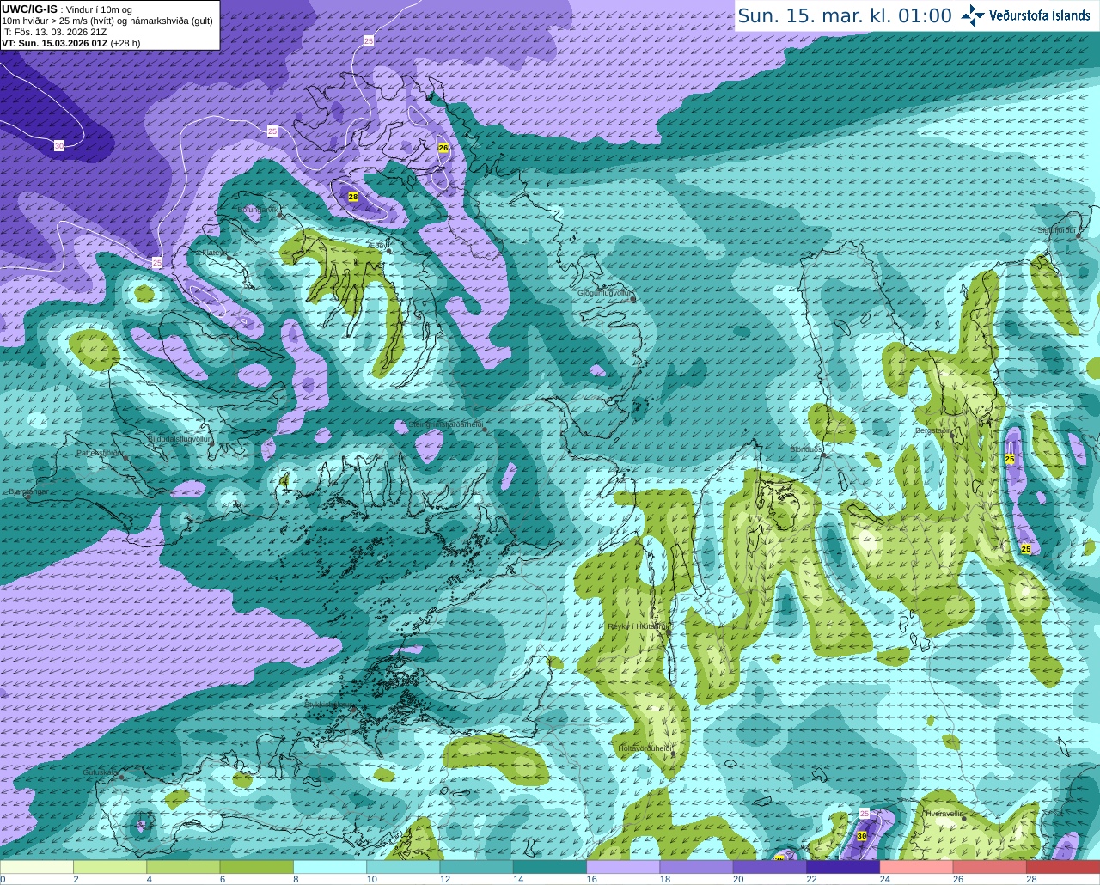This screenshot has height=885, width=1100.
Task: Click the yellow 26 peak gust marker near the top
Action: click(x=443, y=148)
